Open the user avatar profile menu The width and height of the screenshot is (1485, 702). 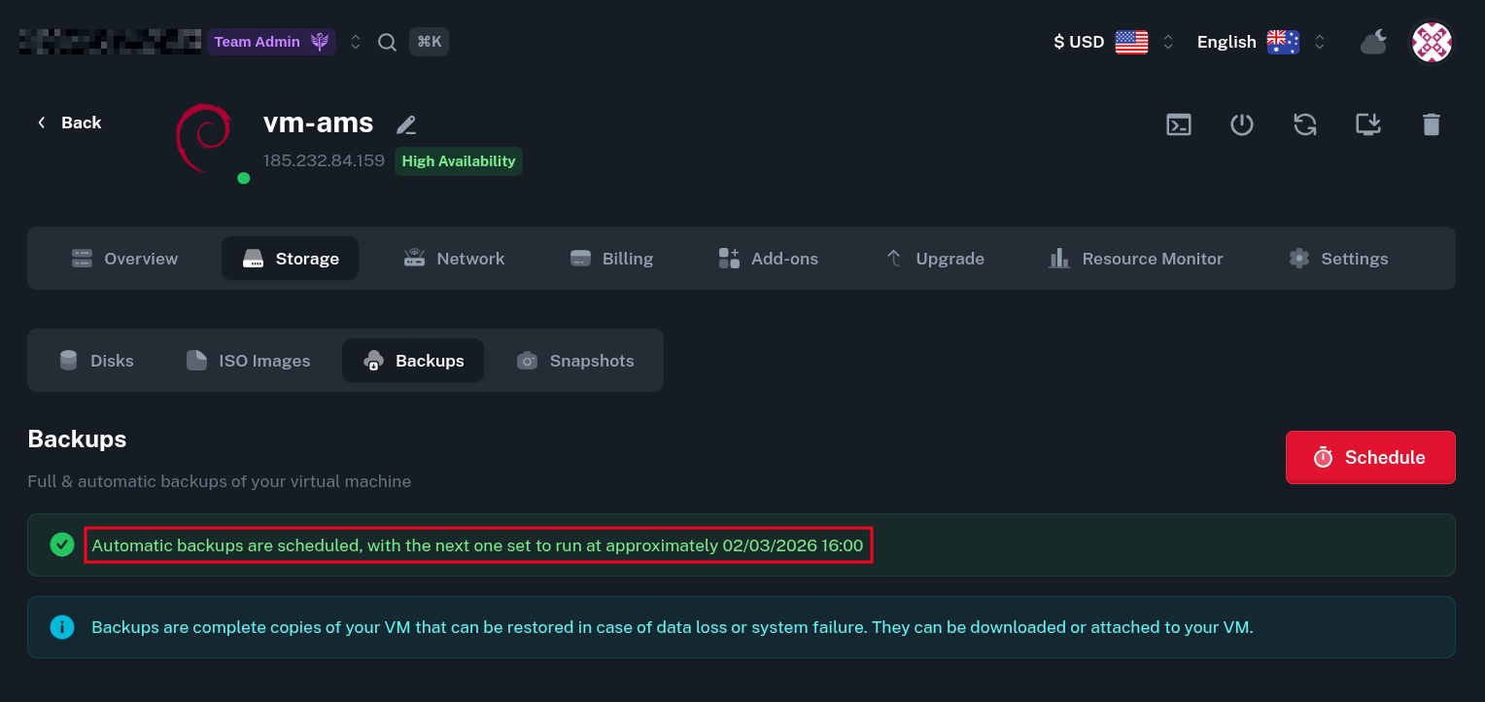[x=1432, y=42]
